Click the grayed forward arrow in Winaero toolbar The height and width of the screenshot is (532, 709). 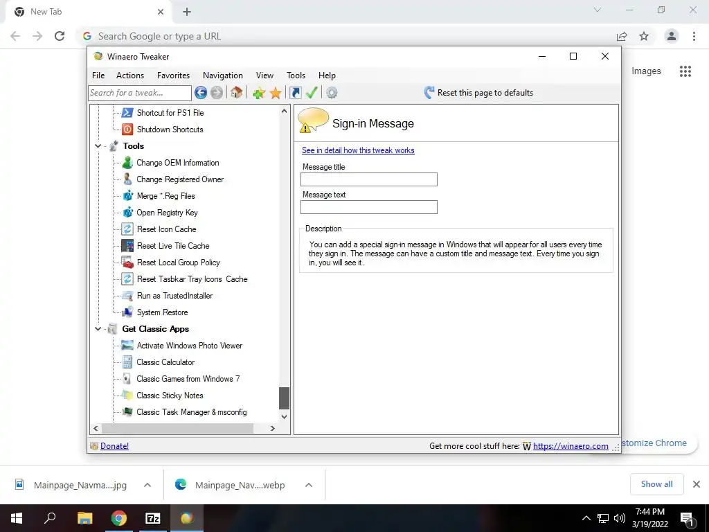217,93
